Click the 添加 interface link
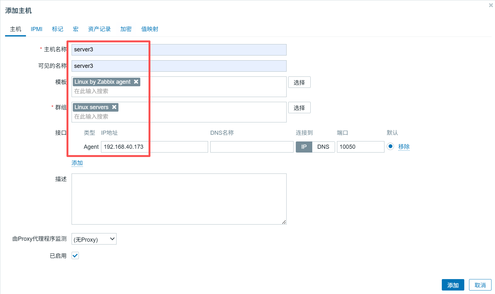 pyautogui.click(x=77, y=163)
